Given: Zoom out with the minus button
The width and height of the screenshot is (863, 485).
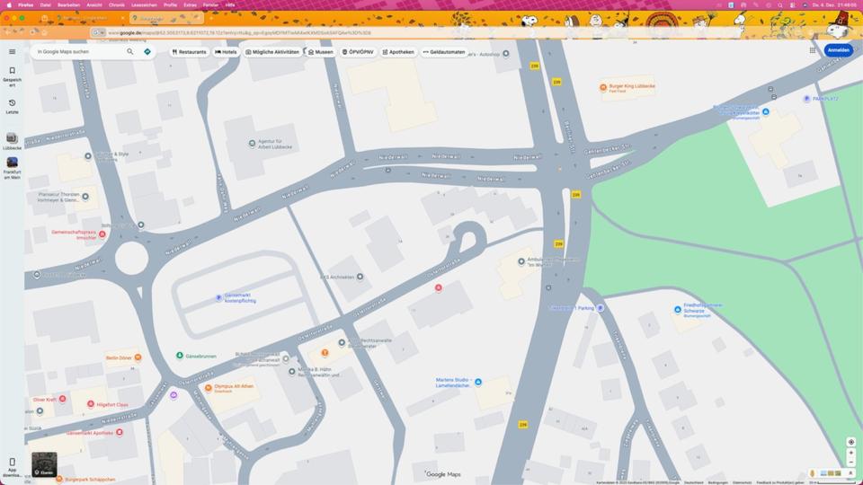Looking at the screenshot, I should [x=850, y=463].
